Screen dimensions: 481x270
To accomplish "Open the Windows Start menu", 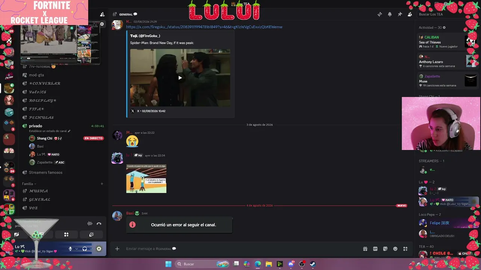I will click(168, 264).
